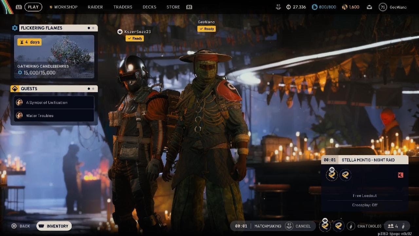Click the STELLA MONTIS - NIGHT RAID title

tap(368, 160)
